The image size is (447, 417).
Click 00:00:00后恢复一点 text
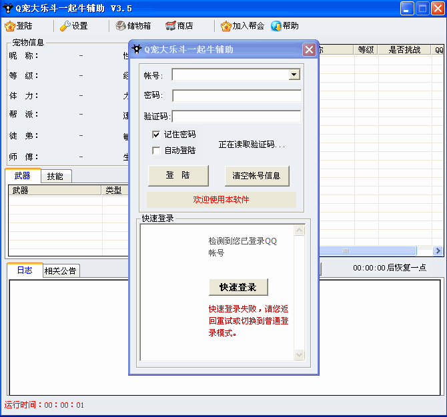point(390,268)
